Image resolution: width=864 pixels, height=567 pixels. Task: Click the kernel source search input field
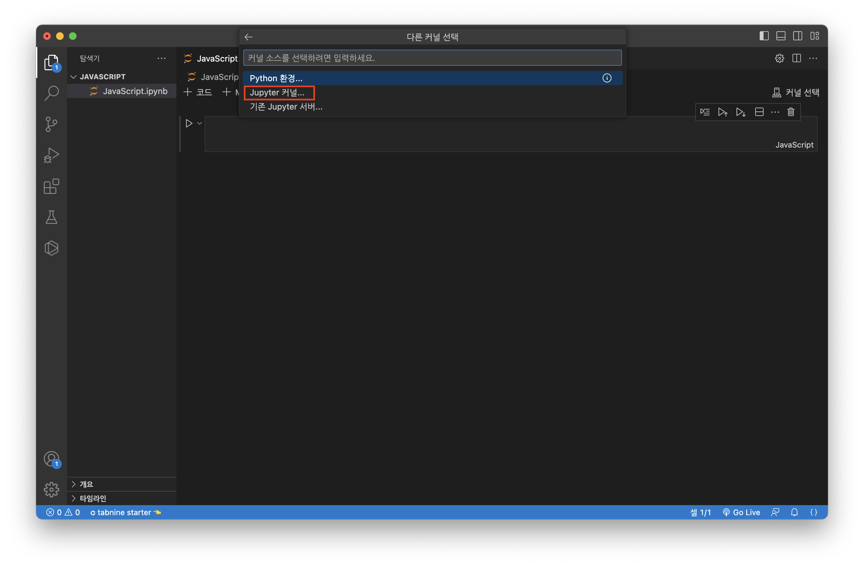(x=432, y=58)
